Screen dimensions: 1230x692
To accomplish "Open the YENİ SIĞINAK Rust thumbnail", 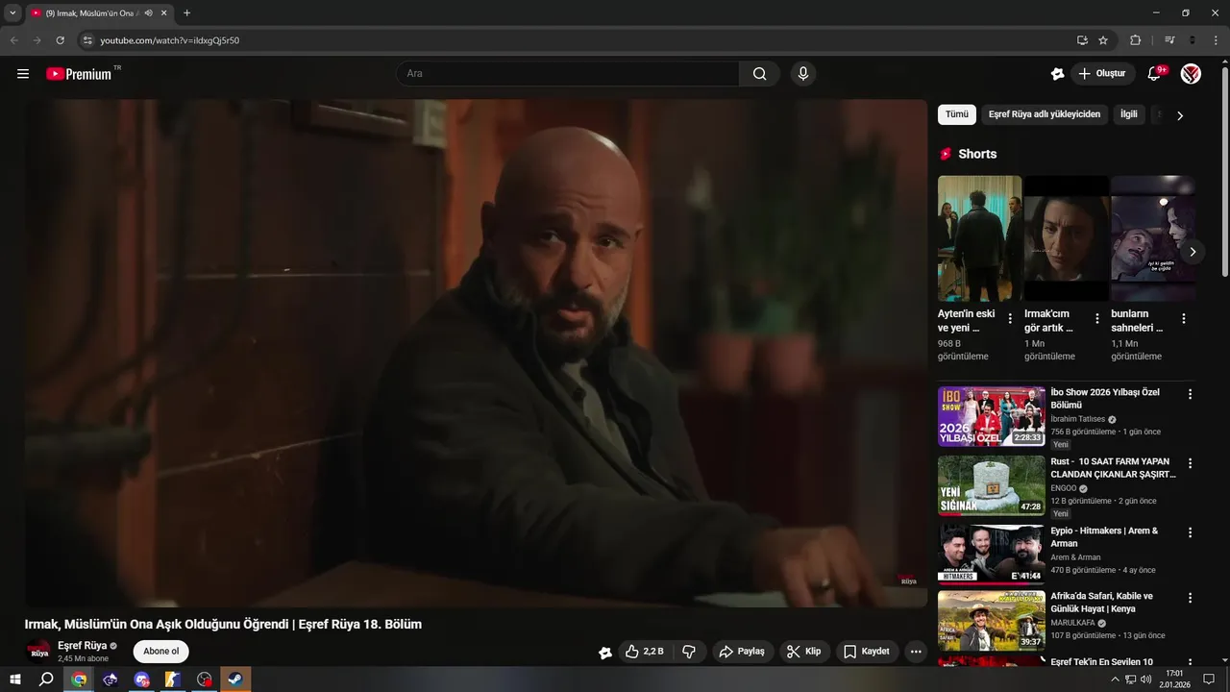I will tap(992, 485).
